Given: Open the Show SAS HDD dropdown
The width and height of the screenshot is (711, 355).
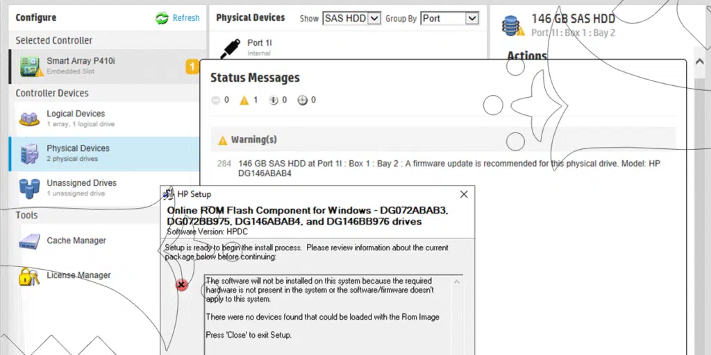Looking at the screenshot, I should tap(351, 19).
